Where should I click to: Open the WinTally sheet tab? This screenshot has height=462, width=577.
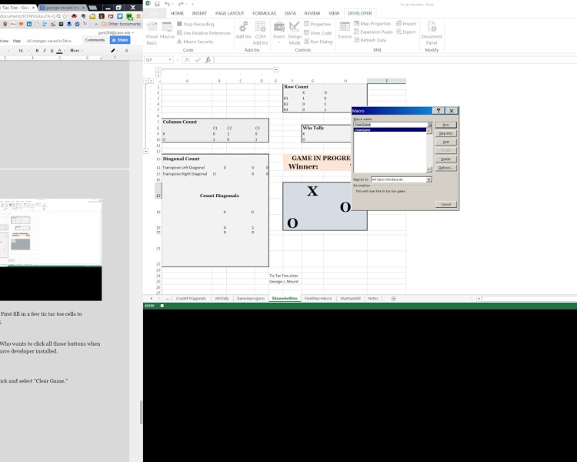[x=222, y=298]
